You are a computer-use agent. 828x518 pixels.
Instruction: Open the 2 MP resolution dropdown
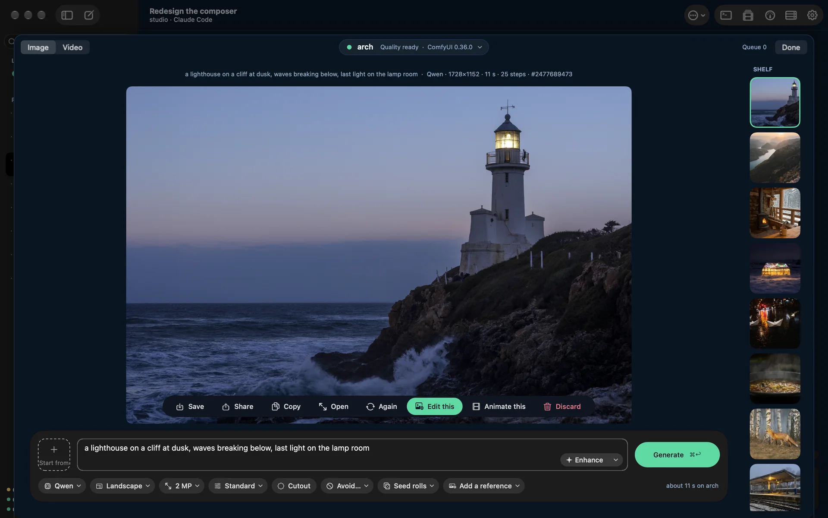tap(182, 486)
